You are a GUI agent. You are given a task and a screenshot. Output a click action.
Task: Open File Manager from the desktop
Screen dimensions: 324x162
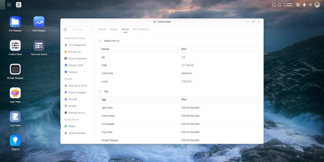(x=15, y=22)
